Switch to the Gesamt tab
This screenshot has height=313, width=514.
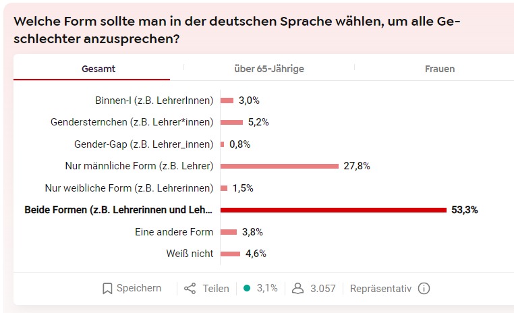click(x=98, y=69)
